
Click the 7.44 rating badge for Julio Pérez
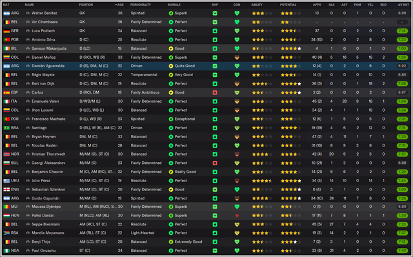point(402,181)
